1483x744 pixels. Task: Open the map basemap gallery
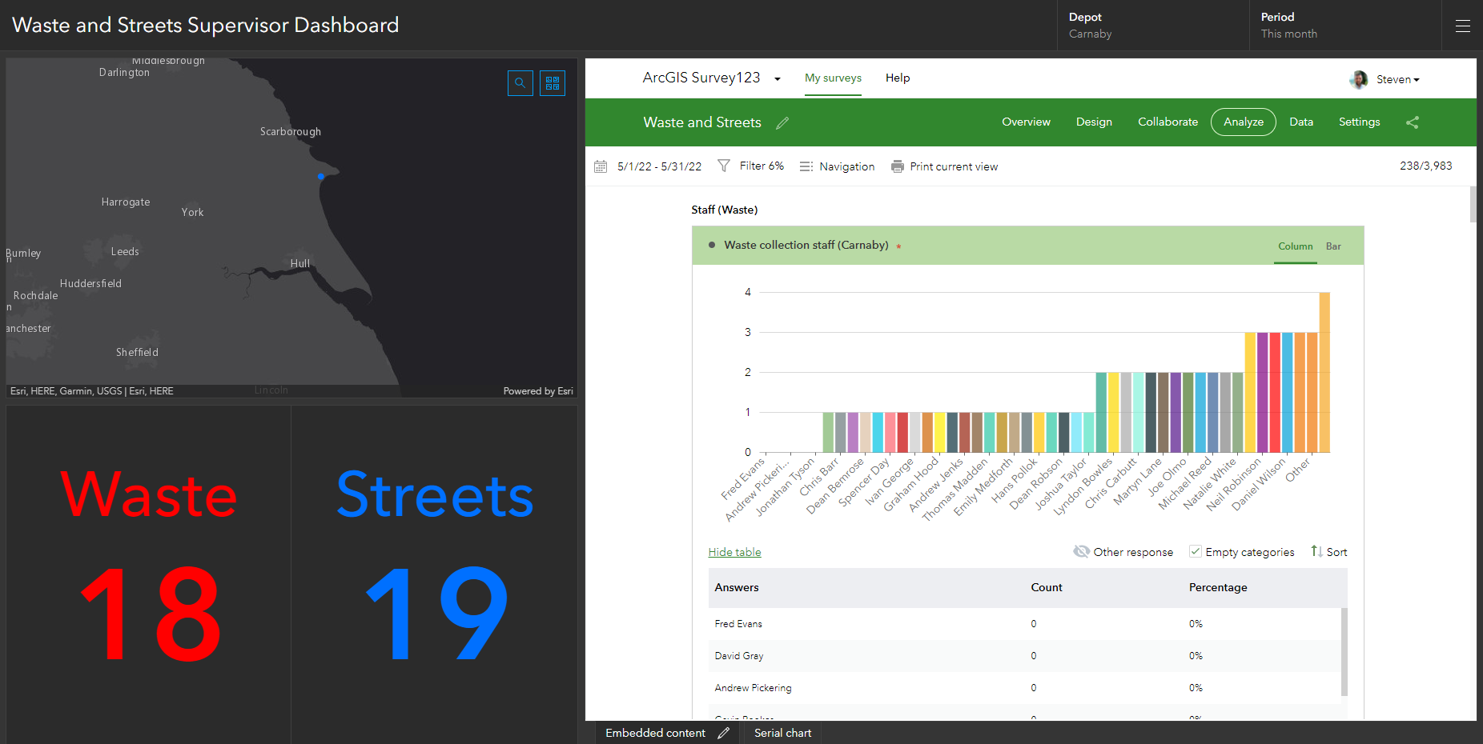[x=553, y=83]
